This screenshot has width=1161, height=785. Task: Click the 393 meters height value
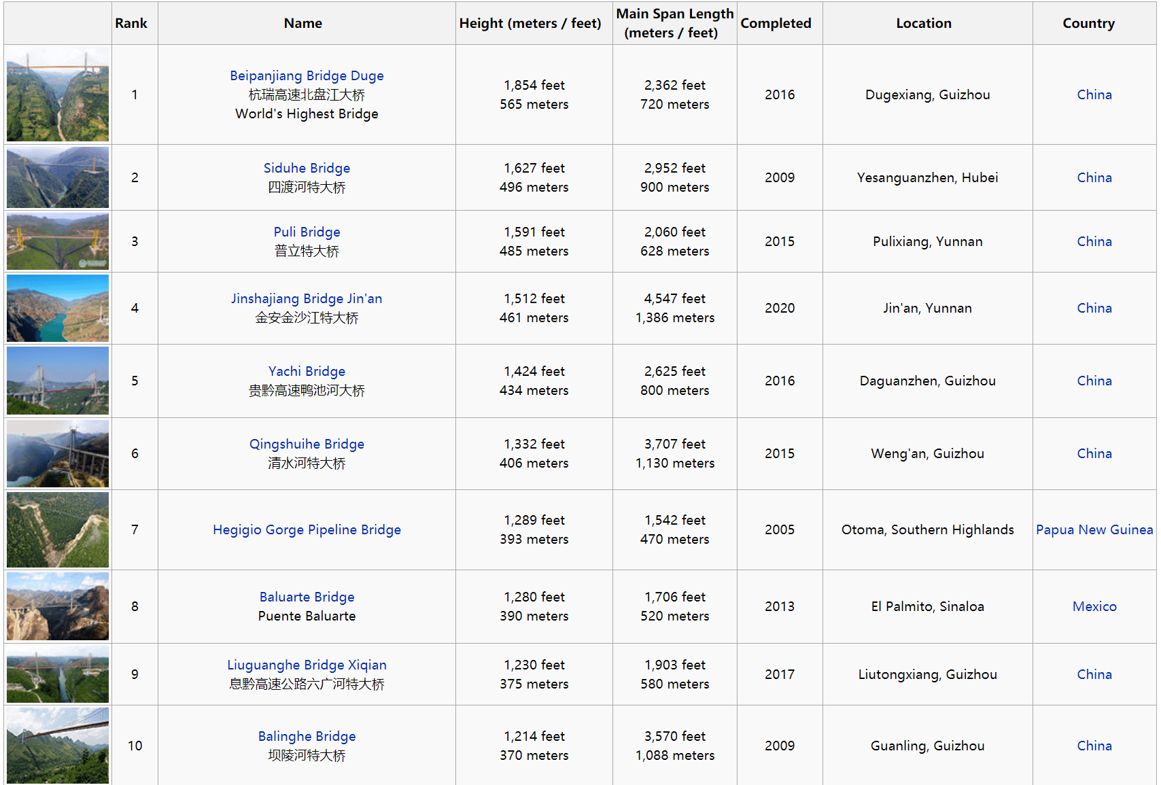[x=534, y=539]
